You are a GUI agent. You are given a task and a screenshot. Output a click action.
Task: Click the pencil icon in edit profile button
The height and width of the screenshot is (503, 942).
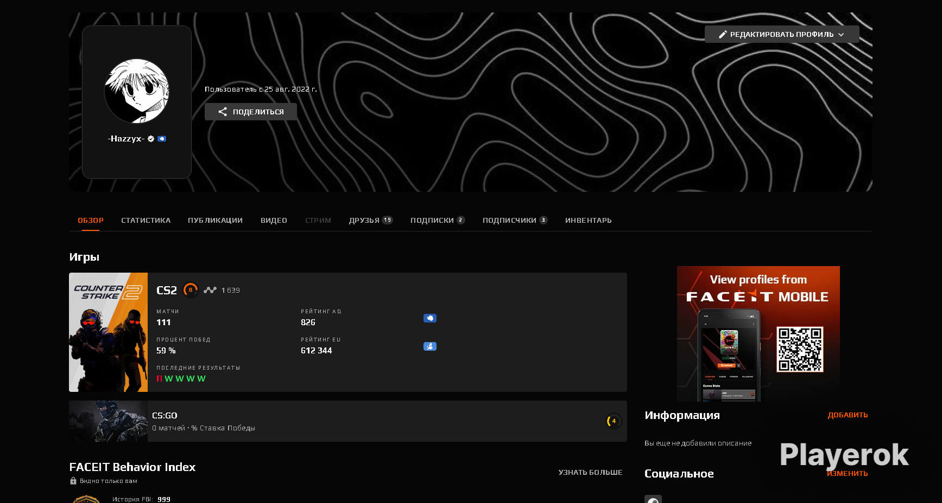pyautogui.click(x=723, y=34)
